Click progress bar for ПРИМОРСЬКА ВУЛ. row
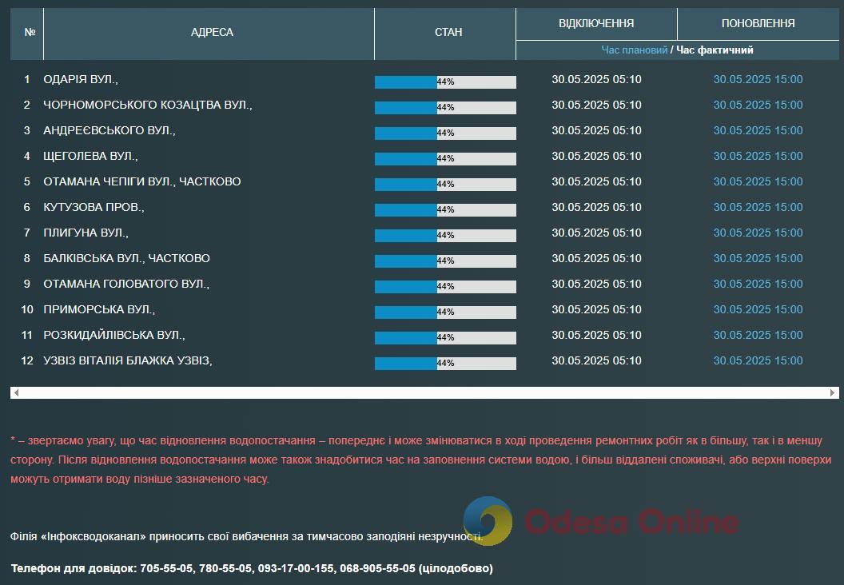Screen dimensions: 844x585 [x=445, y=312]
